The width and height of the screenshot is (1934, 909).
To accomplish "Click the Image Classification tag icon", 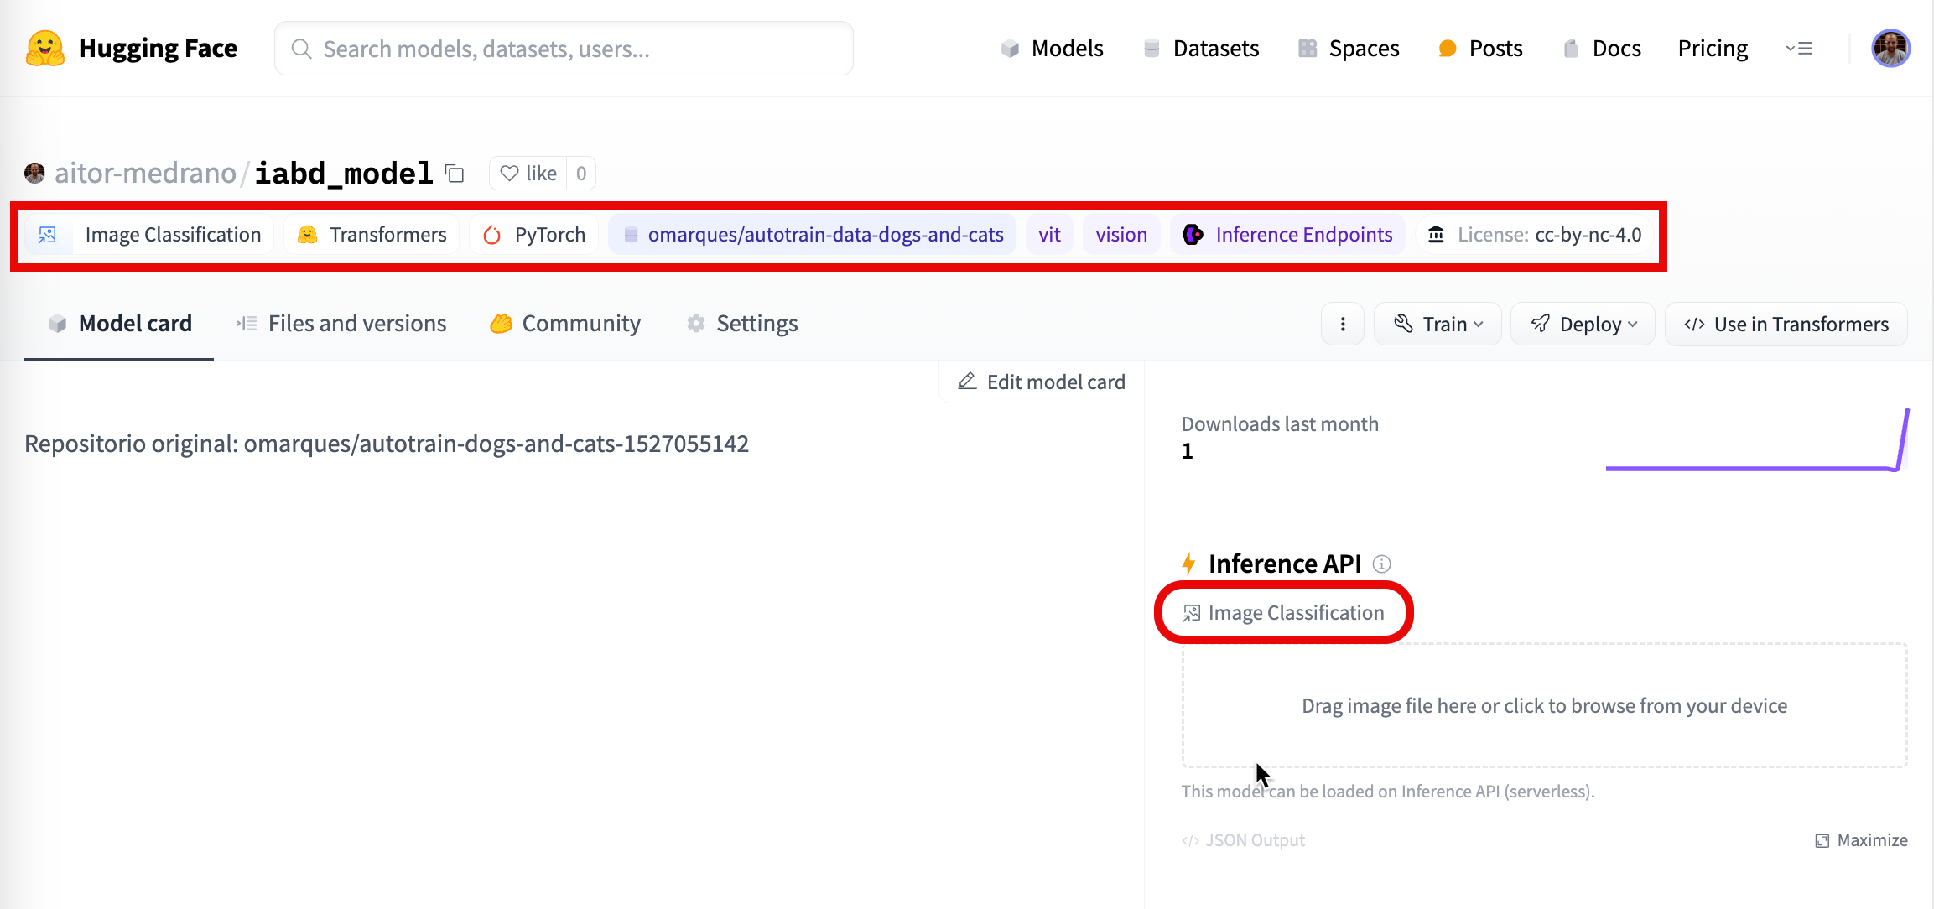I will click(x=48, y=235).
